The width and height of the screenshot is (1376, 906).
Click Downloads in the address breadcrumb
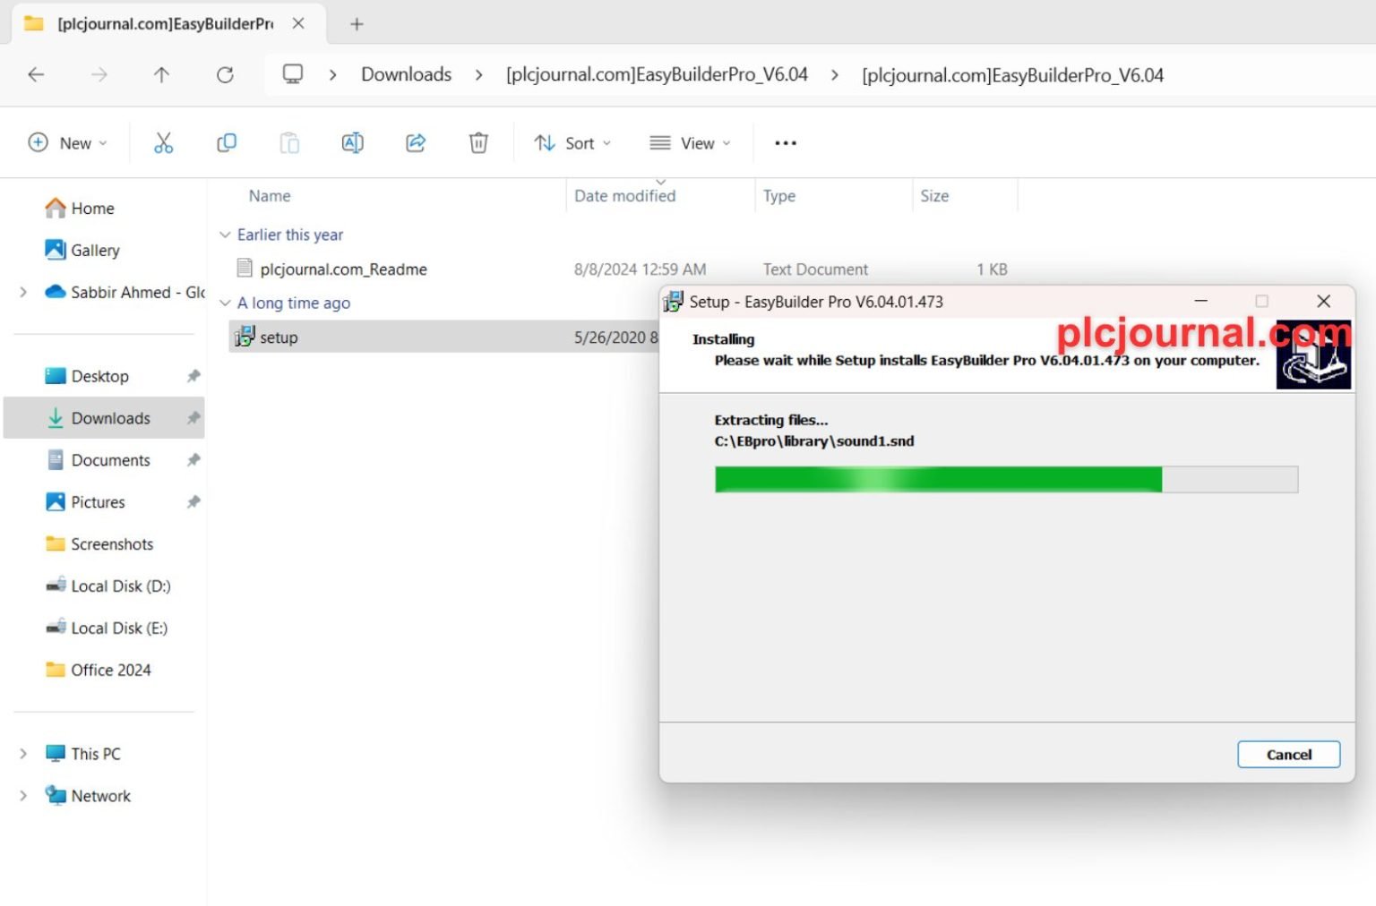pyautogui.click(x=406, y=75)
